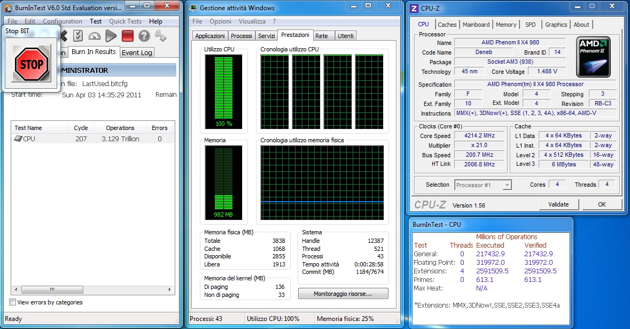Open the Test menu in BurnInTest
The image size is (630, 329).
pos(96,21)
